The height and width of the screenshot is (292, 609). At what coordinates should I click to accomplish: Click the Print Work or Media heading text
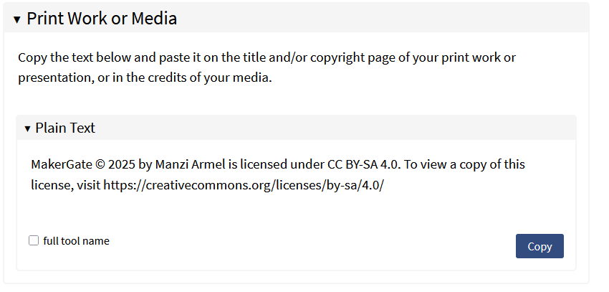tap(102, 18)
